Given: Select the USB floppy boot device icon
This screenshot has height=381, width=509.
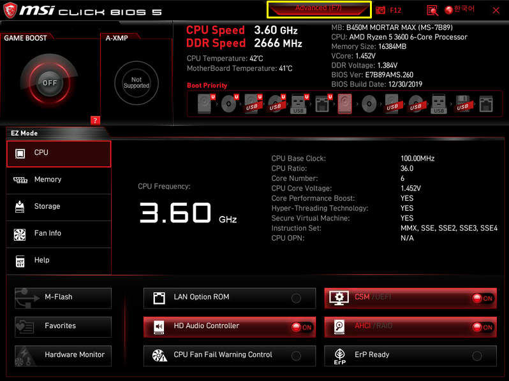Looking at the screenshot, I should coord(463,104).
